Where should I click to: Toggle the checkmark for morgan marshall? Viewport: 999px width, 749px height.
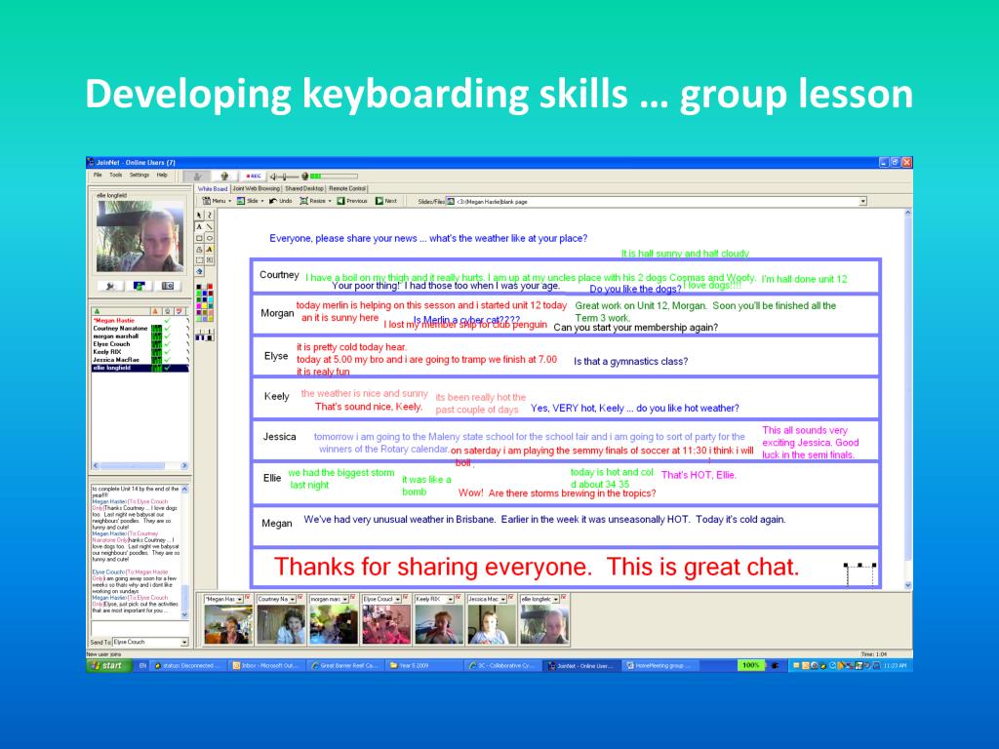[x=167, y=336]
